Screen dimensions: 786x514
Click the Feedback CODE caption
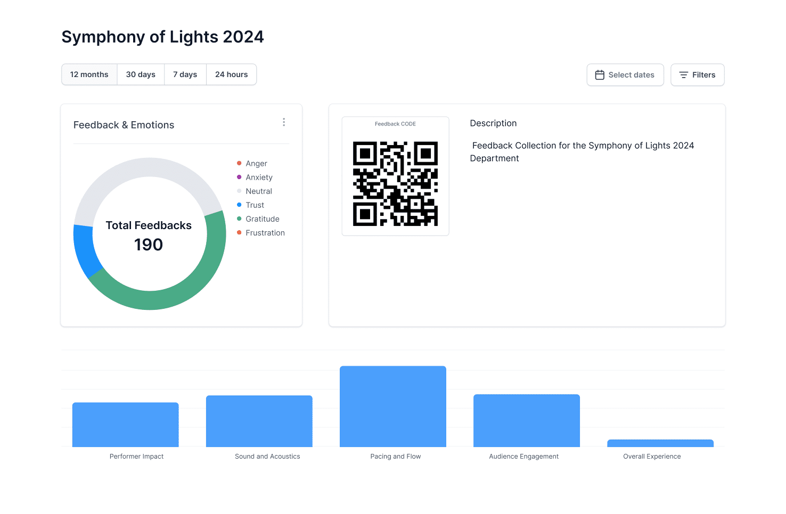tap(395, 124)
